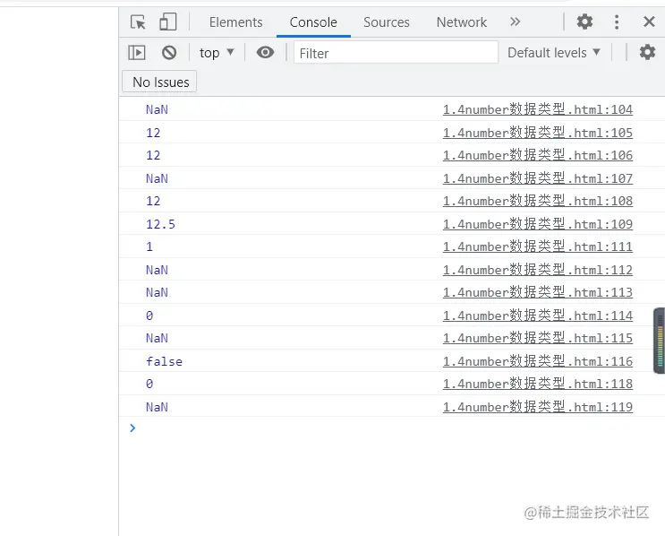
Task: Select the NaN output on line 115
Action: pos(157,338)
